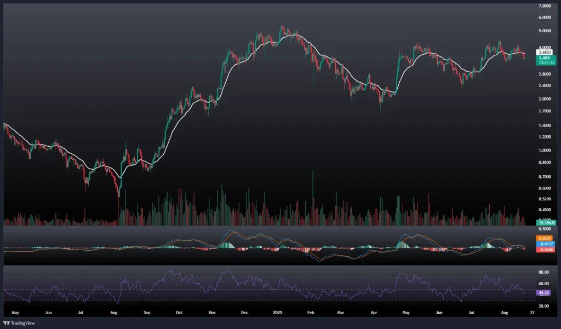Click the 13:21:32 bar countdown timer
561x329 pixels.
(545, 63)
